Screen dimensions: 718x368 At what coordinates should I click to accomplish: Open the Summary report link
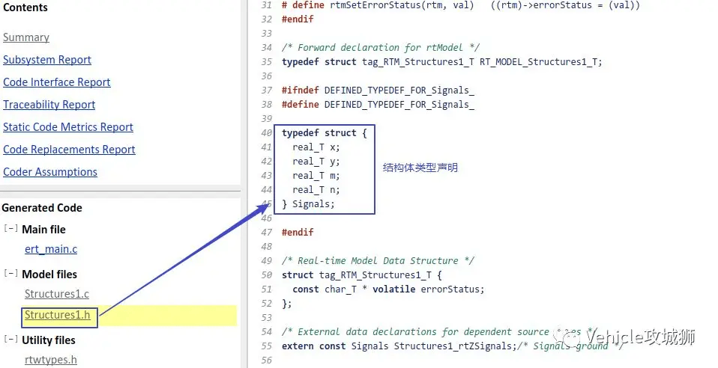point(26,37)
